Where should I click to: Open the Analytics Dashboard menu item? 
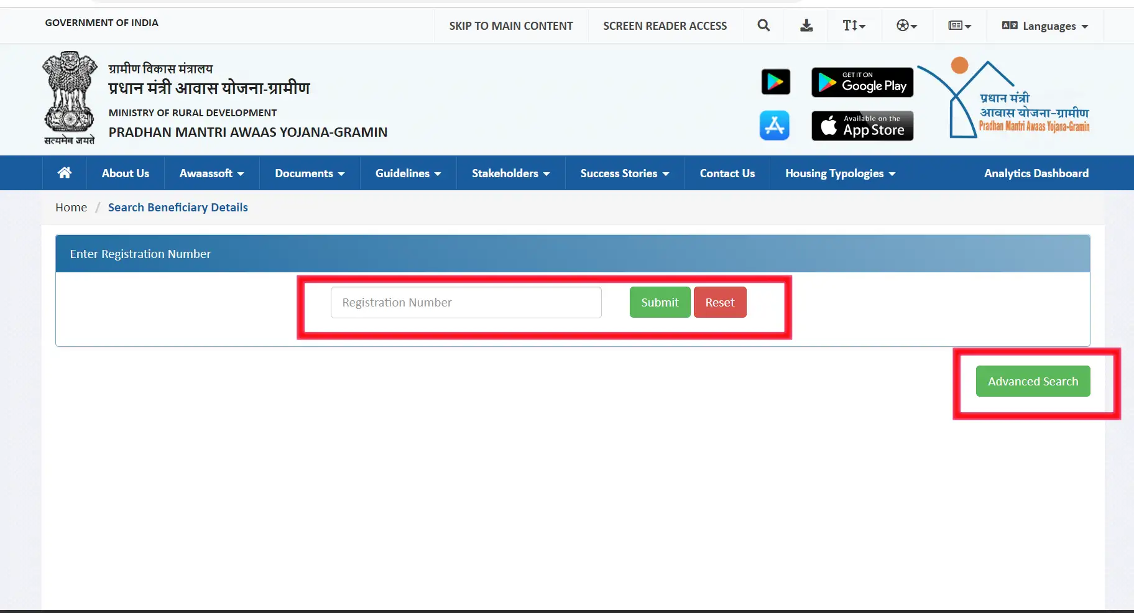click(1036, 173)
